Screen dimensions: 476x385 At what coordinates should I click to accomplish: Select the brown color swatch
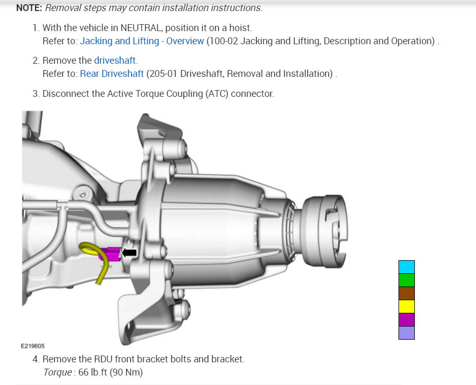tap(406, 293)
